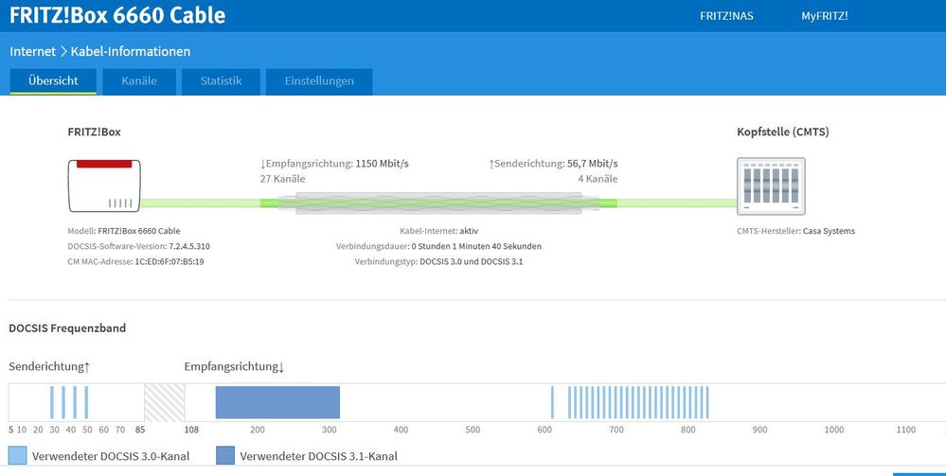Click the upstream channel bar near 50 MHz

tap(86, 402)
